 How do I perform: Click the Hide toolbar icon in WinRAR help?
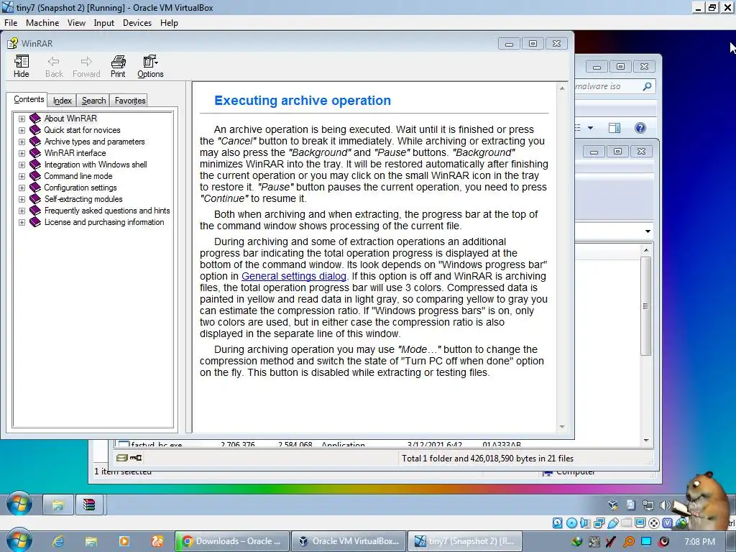(21, 66)
